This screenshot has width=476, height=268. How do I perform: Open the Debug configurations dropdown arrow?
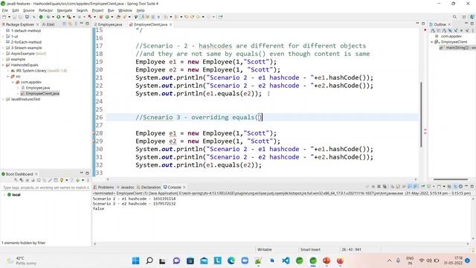[53, 17]
